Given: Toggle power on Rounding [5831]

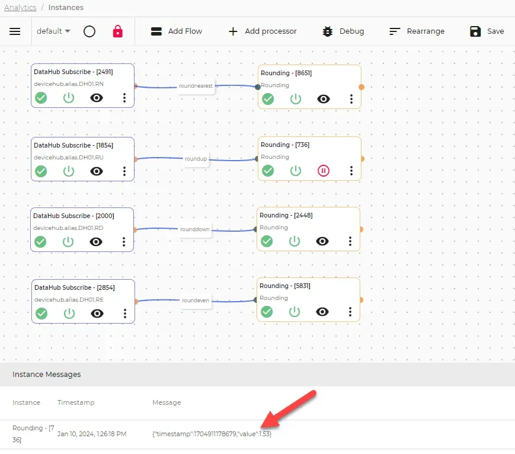Looking at the screenshot, I should (x=295, y=312).
